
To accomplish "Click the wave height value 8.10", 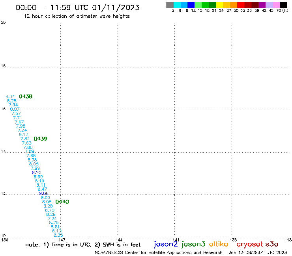I will 56,231.
